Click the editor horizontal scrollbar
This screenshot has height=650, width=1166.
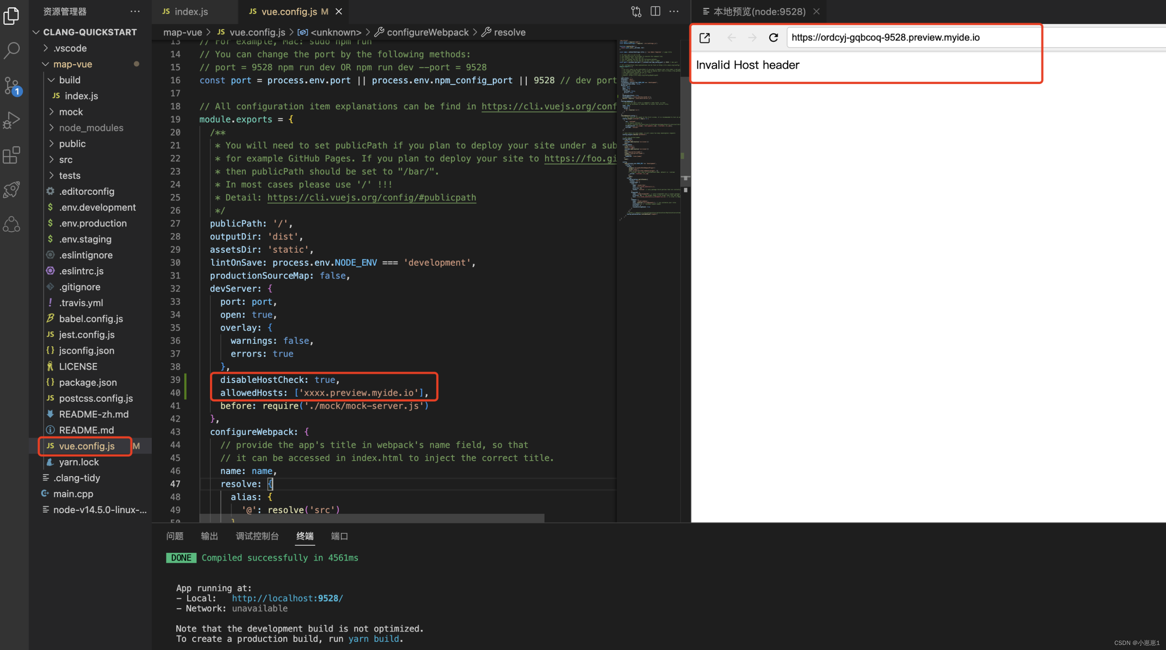coord(371,518)
